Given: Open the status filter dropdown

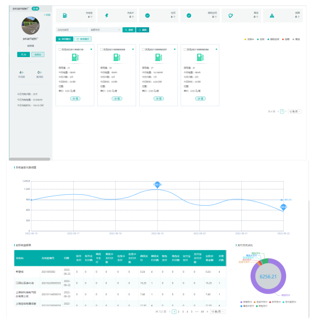Looking at the screenshot, I should (x=105, y=30).
